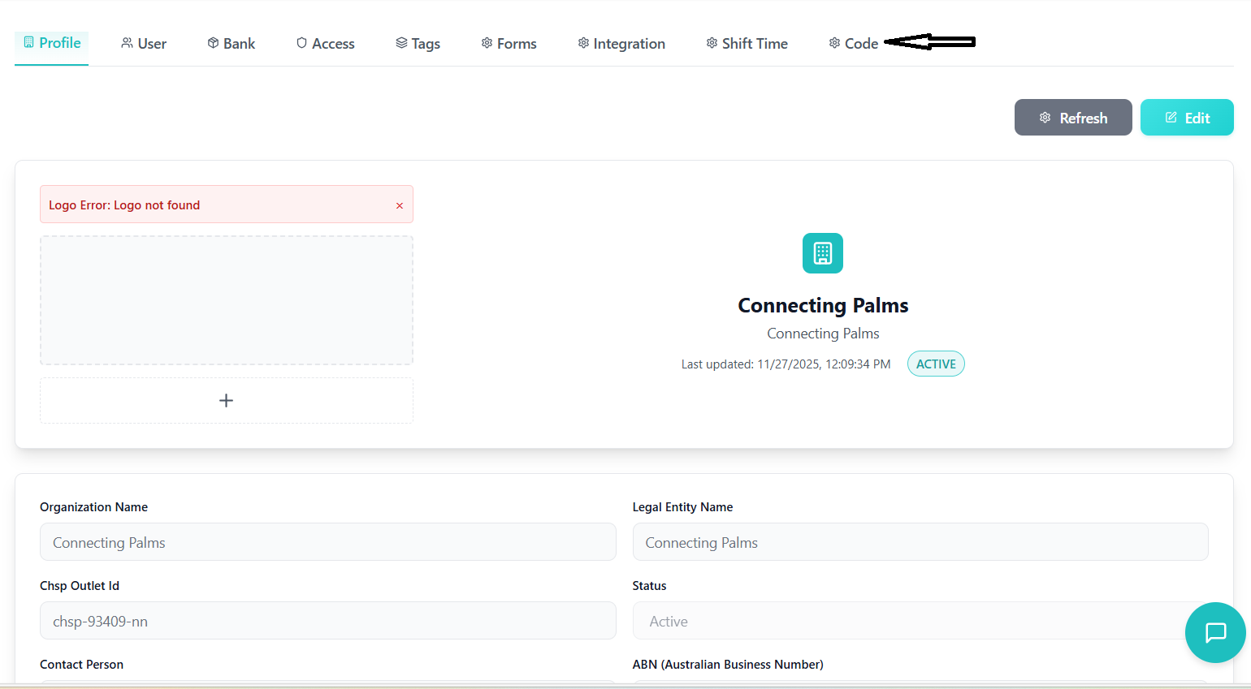
Task: Switch to the User tab
Action: tap(144, 44)
